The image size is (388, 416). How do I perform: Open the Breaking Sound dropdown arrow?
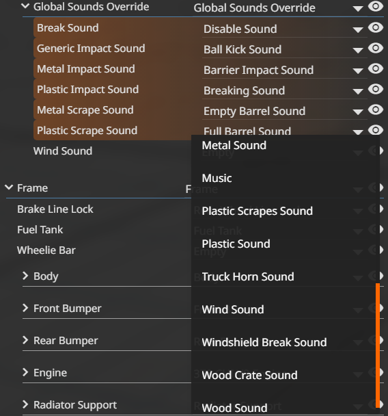tap(358, 92)
